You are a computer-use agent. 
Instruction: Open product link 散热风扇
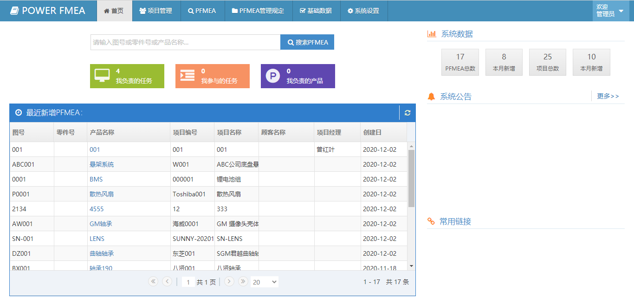(102, 194)
